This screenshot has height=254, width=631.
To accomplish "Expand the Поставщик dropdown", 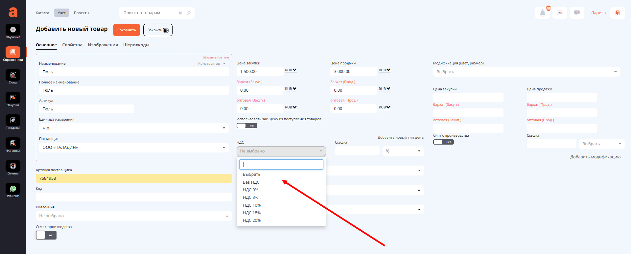I will (x=134, y=148).
